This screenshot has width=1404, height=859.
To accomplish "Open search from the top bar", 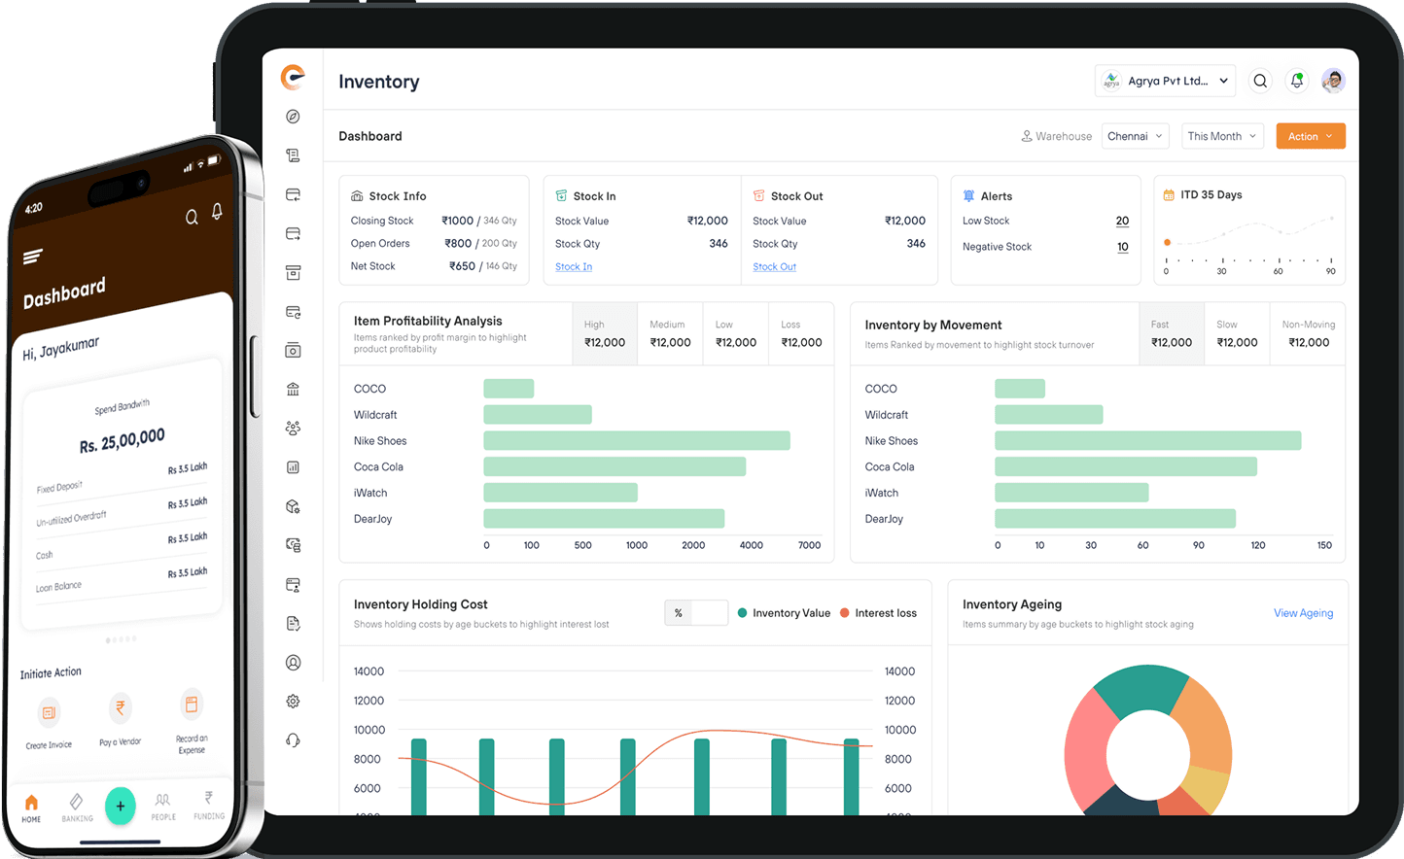I will click(1260, 81).
